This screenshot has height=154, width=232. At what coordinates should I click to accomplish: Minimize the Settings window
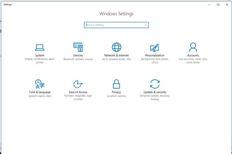click(x=209, y=5)
